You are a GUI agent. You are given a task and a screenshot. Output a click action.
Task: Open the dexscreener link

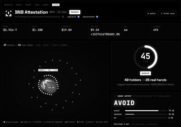pyautogui.click(x=89, y=17)
